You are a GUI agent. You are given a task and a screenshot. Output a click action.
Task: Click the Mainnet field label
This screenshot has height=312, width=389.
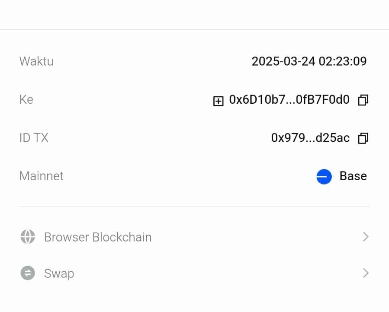point(42,176)
